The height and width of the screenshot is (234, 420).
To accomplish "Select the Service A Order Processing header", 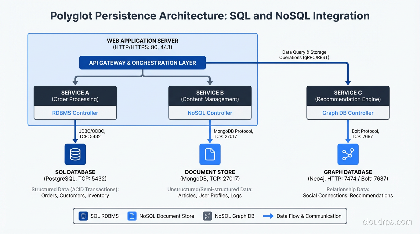I will coord(75,96).
